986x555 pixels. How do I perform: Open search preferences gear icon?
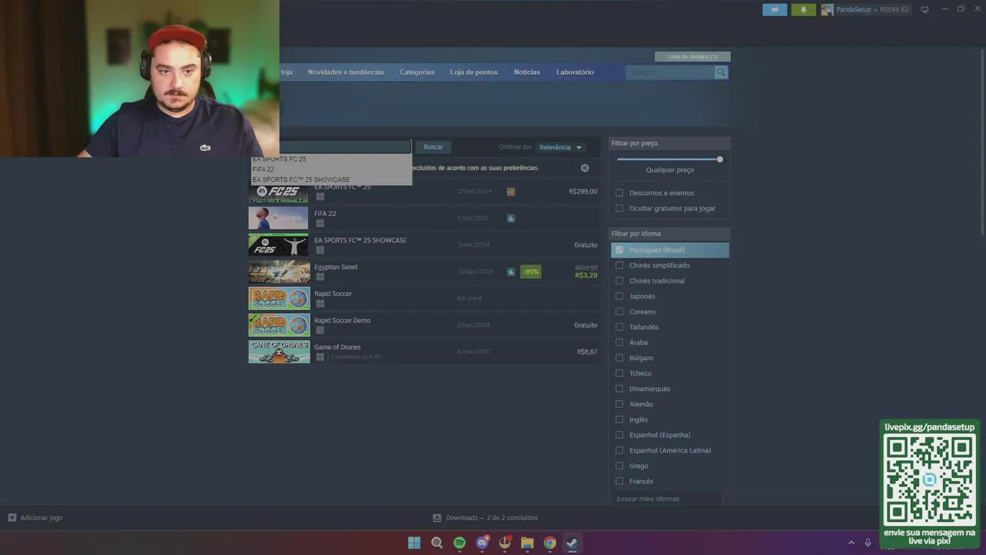(585, 168)
